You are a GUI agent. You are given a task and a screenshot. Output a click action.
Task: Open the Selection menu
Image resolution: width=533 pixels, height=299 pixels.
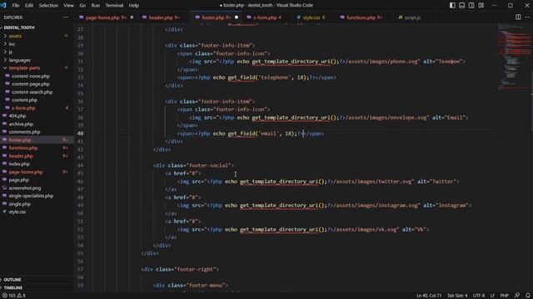tap(48, 6)
